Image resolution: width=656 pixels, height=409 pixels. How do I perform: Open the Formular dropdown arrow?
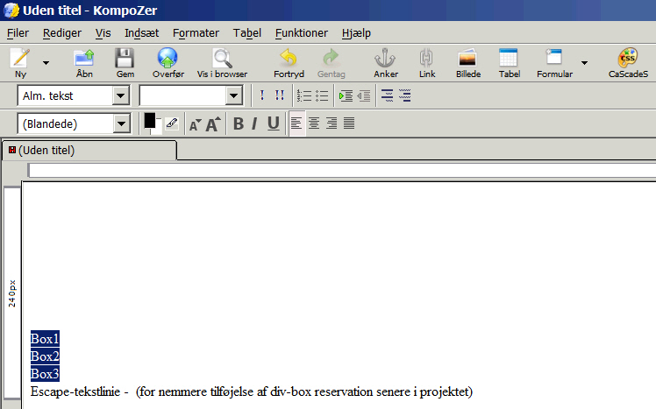(584, 63)
